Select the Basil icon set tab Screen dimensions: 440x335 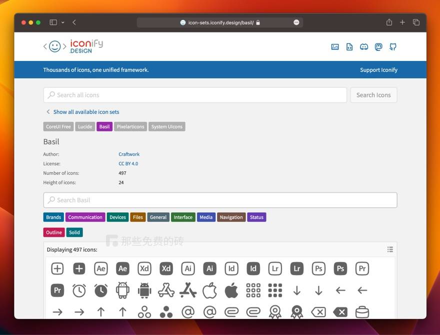point(104,127)
